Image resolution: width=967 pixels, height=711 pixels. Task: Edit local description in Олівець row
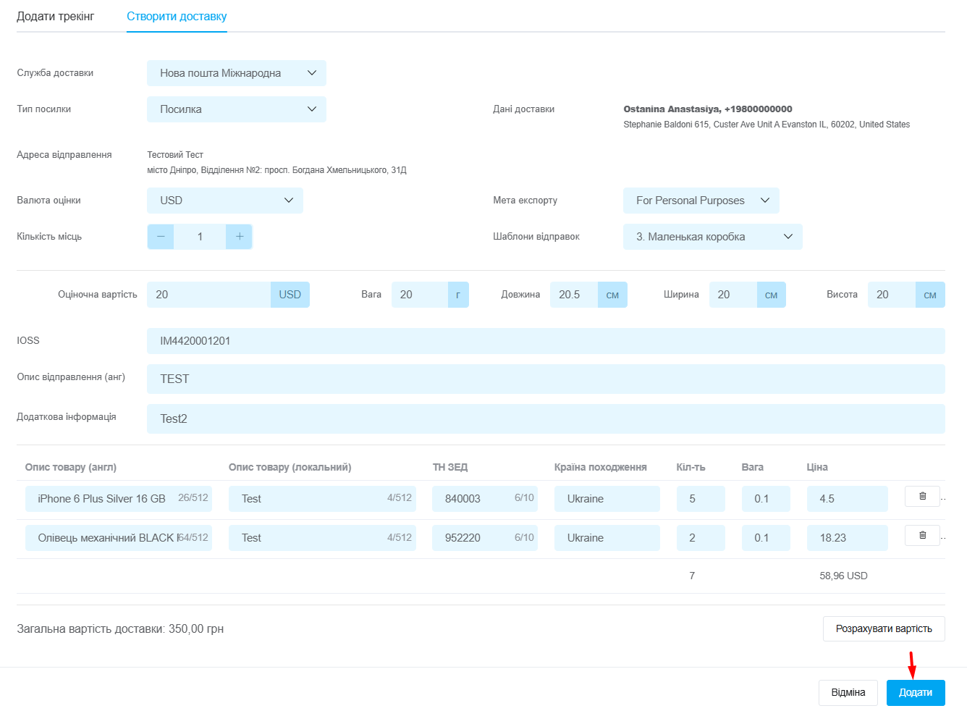tap(322, 538)
